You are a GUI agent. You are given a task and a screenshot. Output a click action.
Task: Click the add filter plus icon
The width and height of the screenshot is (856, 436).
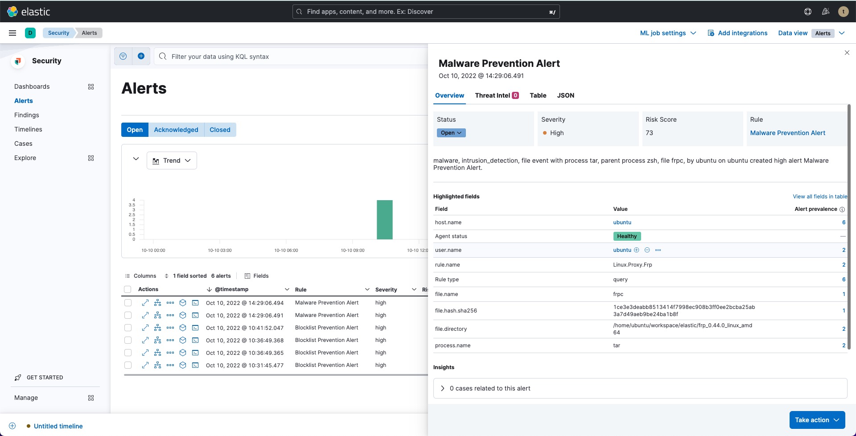[141, 56]
